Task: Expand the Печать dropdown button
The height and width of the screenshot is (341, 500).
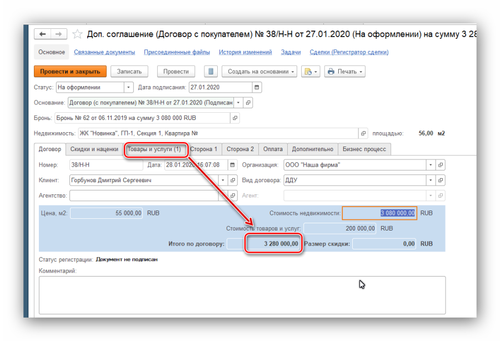Action: coord(344,72)
